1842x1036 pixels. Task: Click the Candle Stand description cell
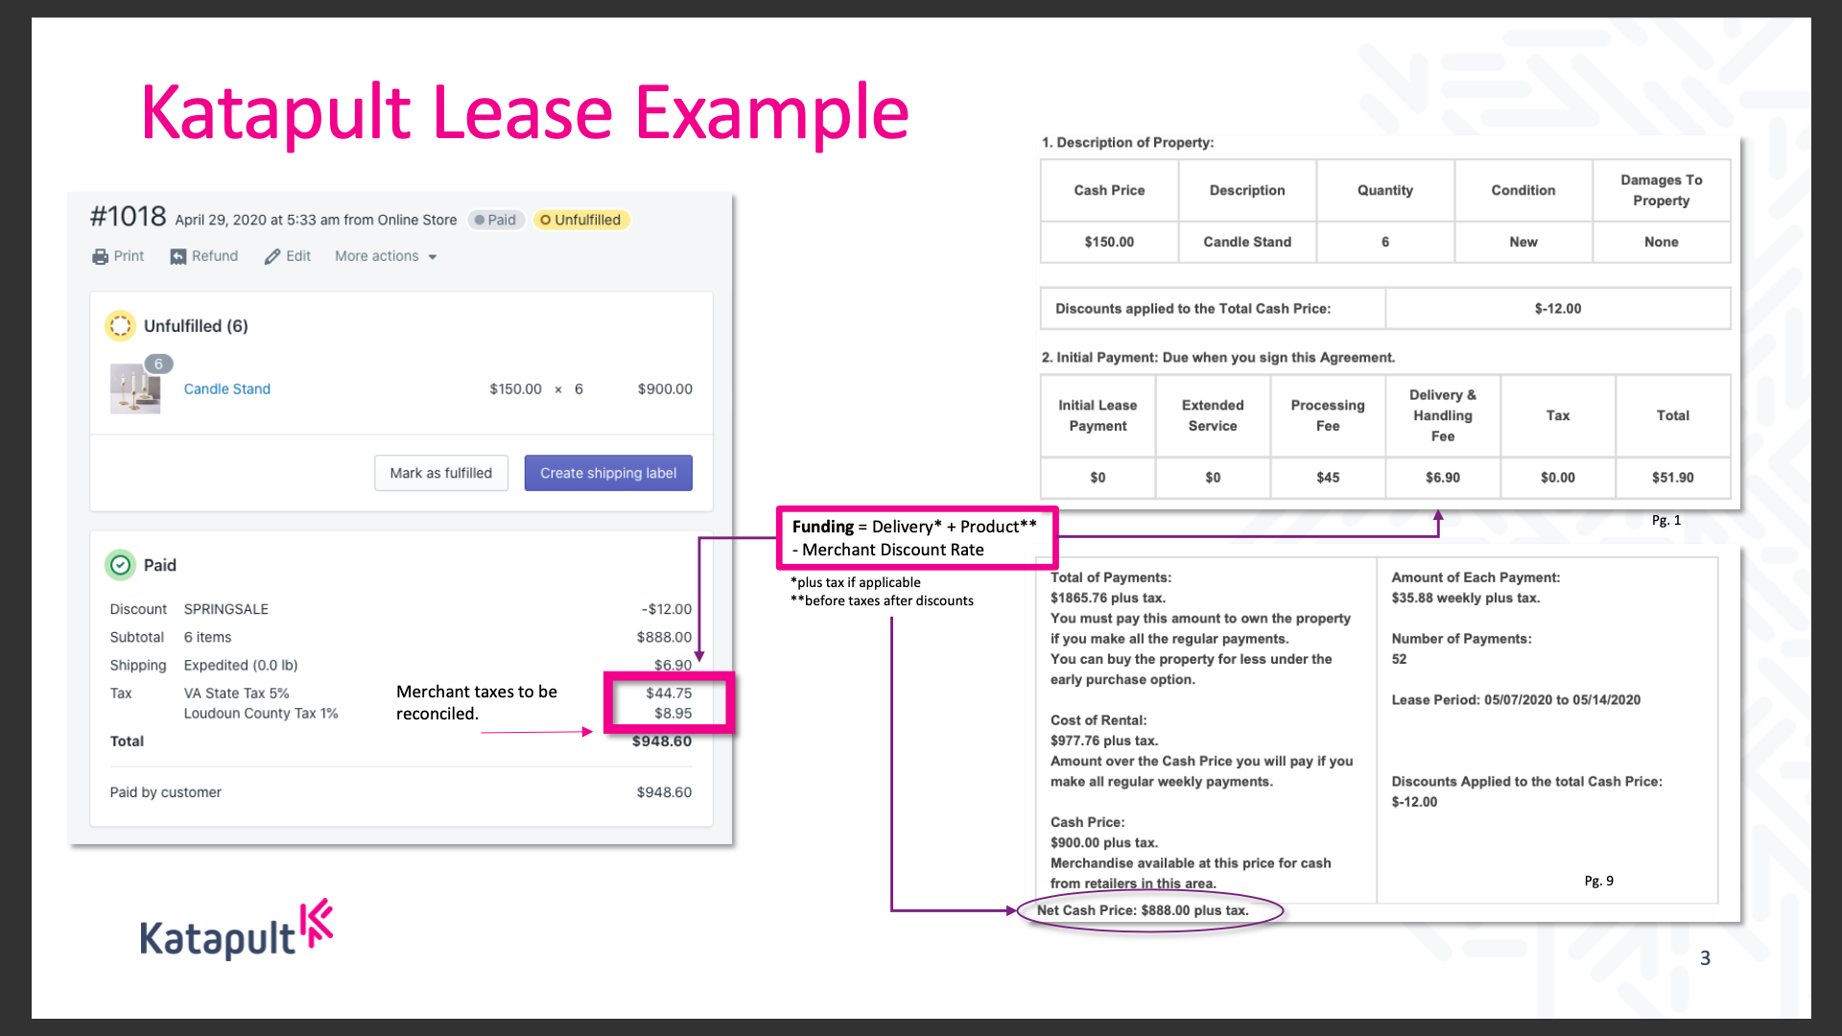point(1247,242)
